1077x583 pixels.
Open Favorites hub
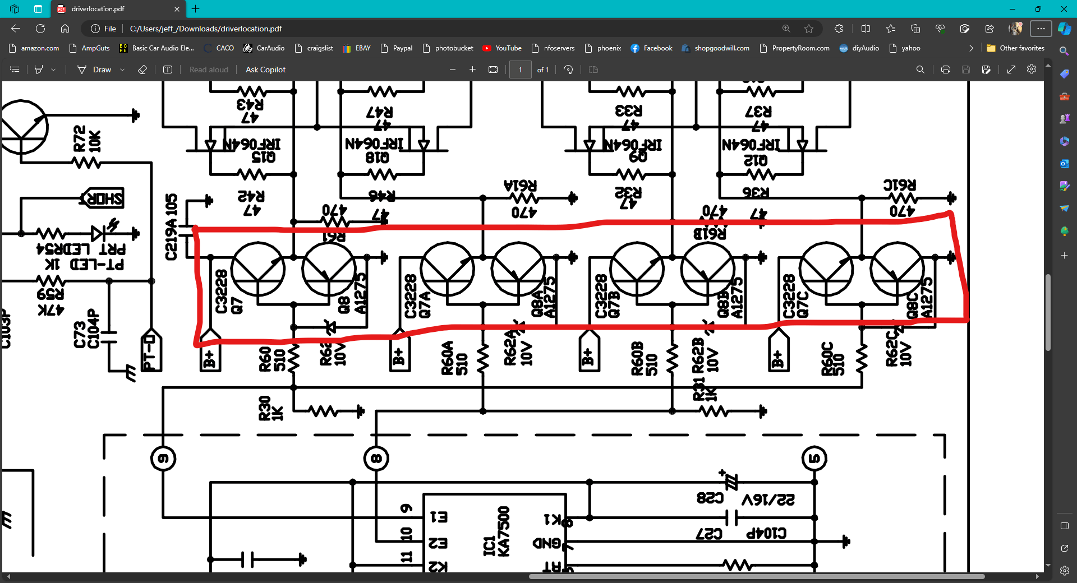point(891,29)
